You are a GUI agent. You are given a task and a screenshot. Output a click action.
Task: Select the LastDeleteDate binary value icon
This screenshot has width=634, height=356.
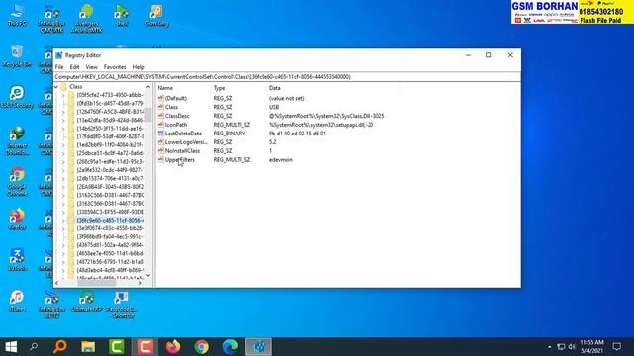(160, 133)
